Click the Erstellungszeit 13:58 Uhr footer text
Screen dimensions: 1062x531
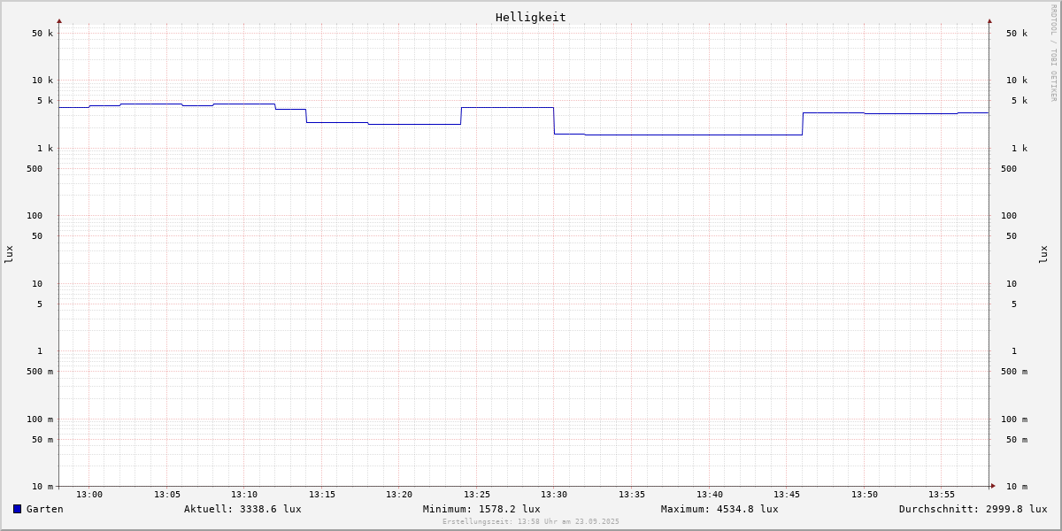click(531, 522)
